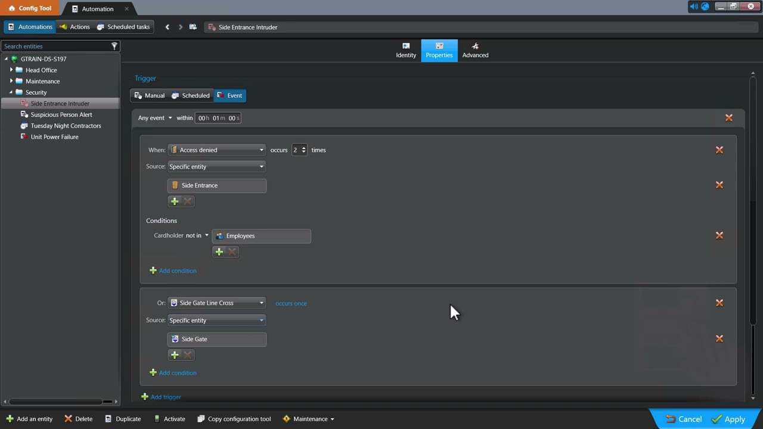Image resolution: width=763 pixels, height=429 pixels.
Task: Open Source dropdown under Access denied
Action: (x=216, y=167)
